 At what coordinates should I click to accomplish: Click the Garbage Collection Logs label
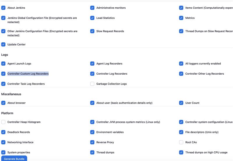tap(112, 84)
